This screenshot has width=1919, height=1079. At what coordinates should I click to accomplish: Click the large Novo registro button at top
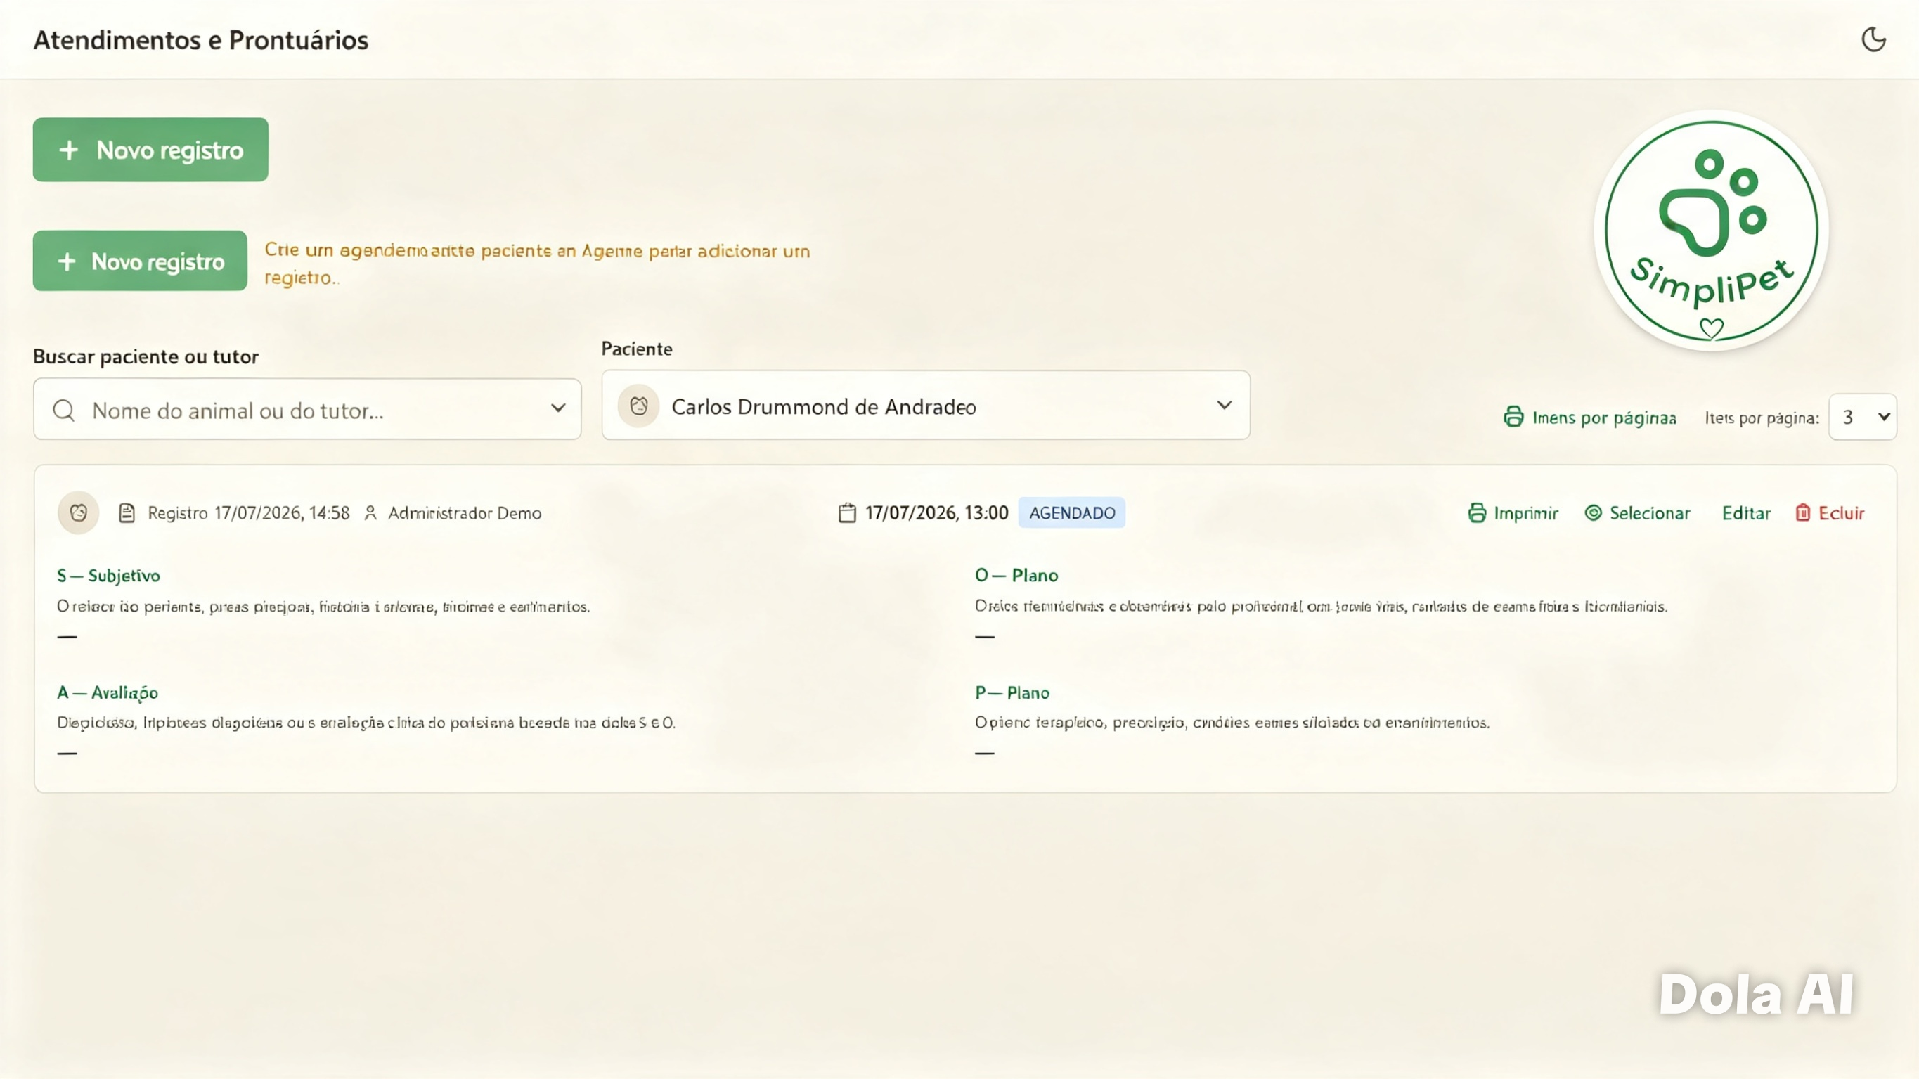(x=150, y=150)
